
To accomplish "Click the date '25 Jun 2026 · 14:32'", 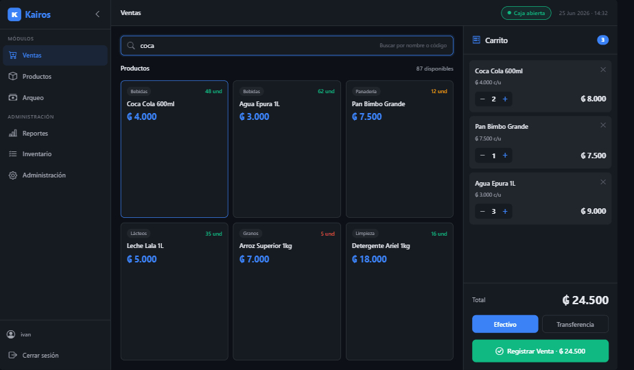I will [583, 13].
